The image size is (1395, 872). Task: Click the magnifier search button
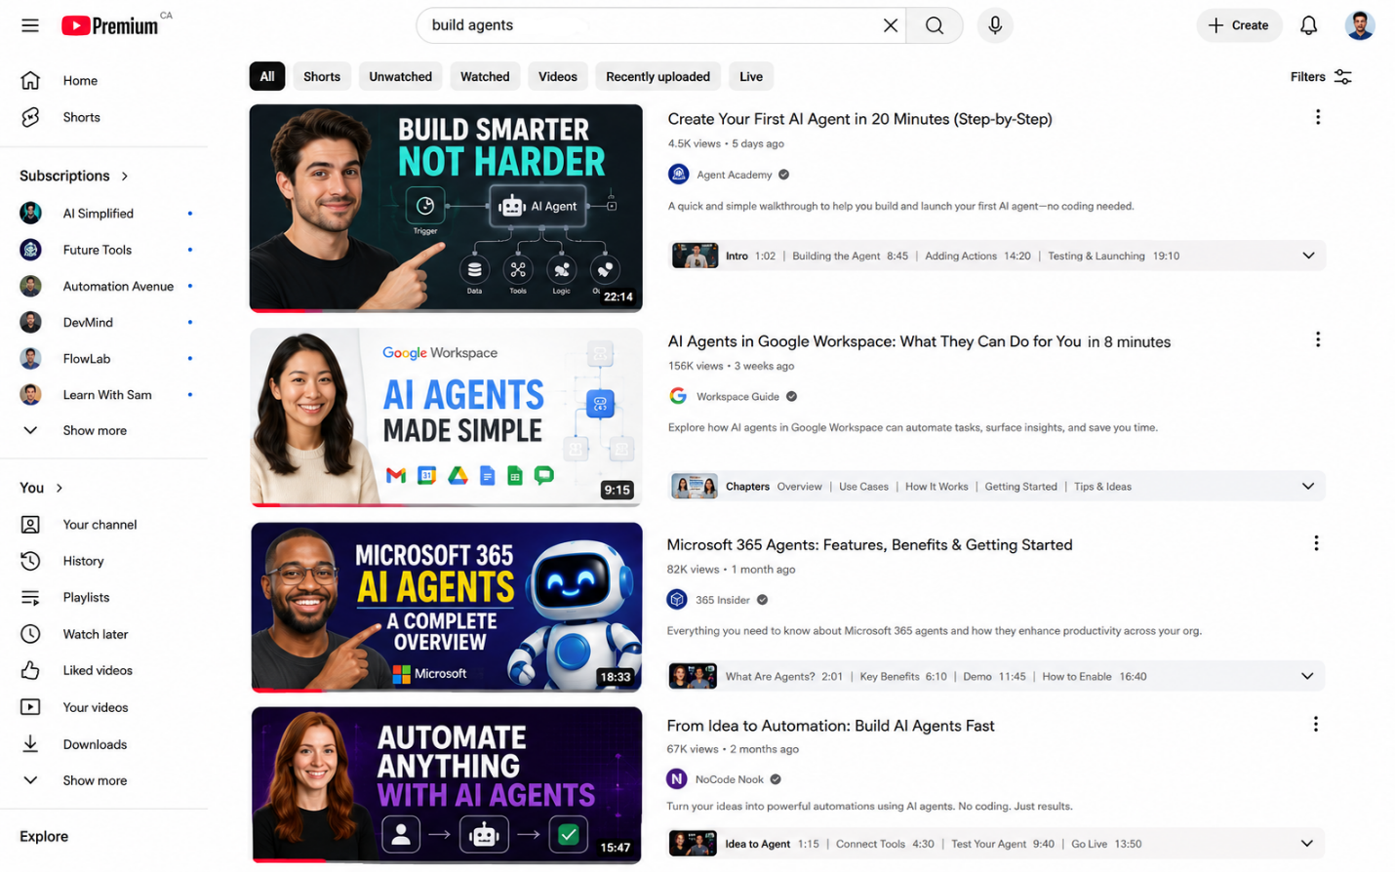tap(934, 25)
